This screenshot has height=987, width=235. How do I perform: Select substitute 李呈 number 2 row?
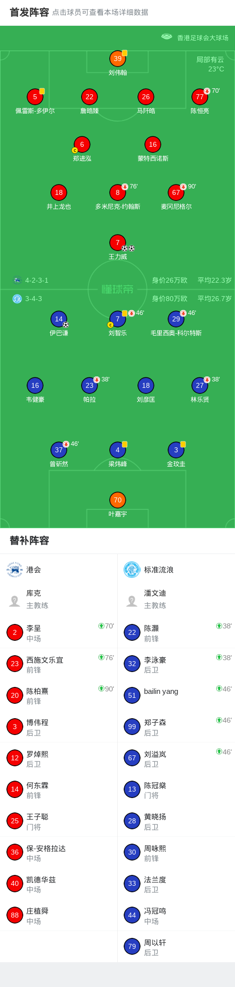[x=59, y=632]
